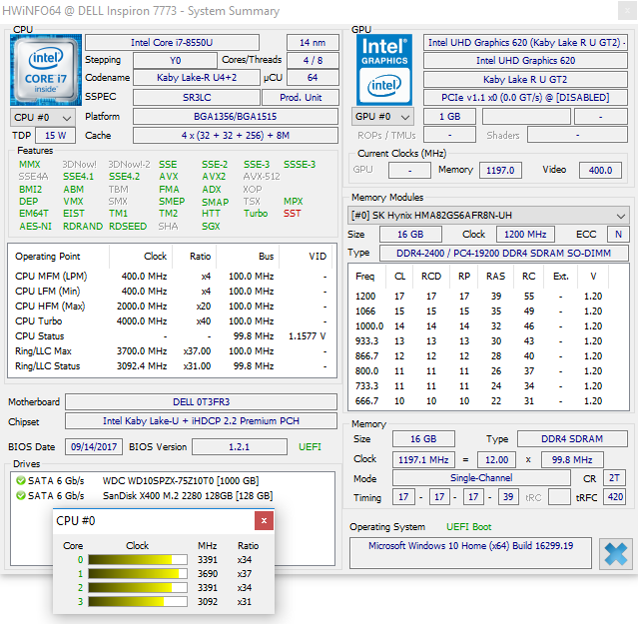Click the Video clock 400.0 field
This screenshot has width=638, height=624.
pos(601,170)
